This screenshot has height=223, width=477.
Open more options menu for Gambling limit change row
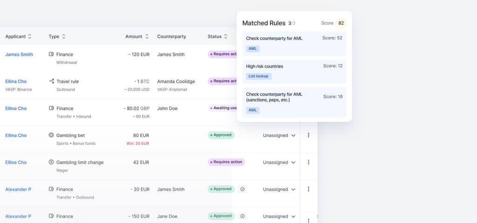click(308, 162)
